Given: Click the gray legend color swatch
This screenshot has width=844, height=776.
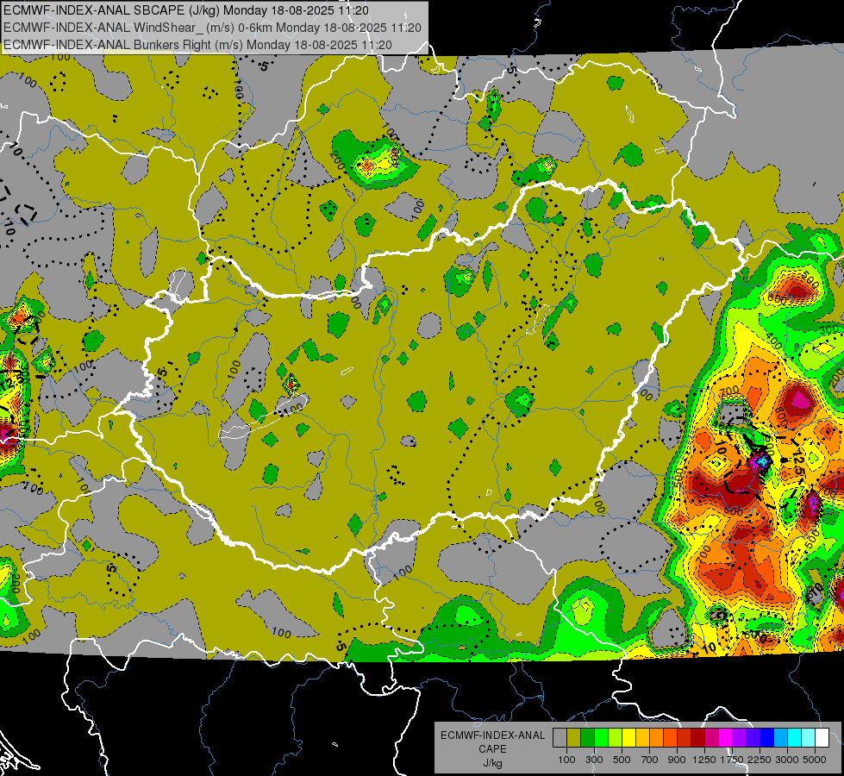Looking at the screenshot, I should [560, 737].
